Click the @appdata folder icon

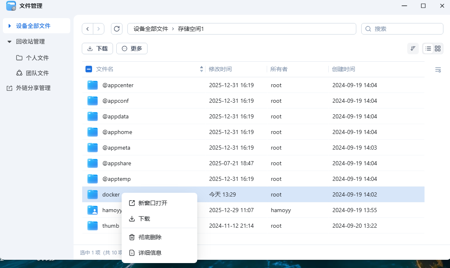(x=92, y=116)
